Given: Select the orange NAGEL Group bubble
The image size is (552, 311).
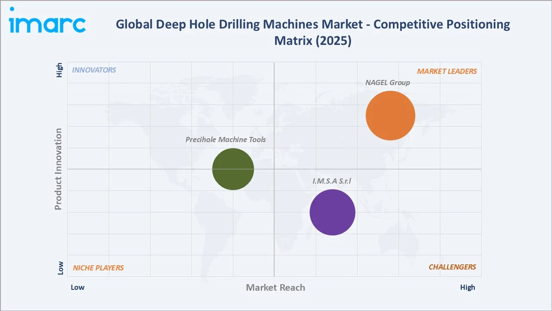Looking at the screenshot, I should tap(390, 115).
